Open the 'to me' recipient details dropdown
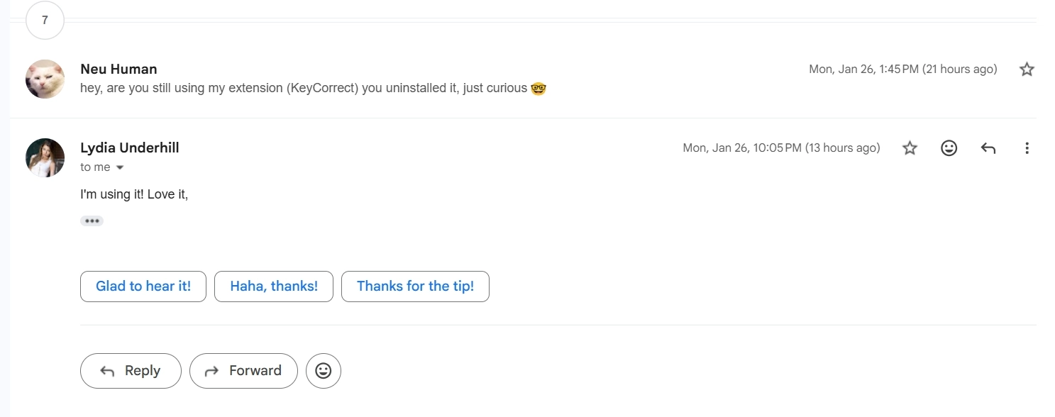The width and height of the screenshot is (1055, 417). pos(102,167)
